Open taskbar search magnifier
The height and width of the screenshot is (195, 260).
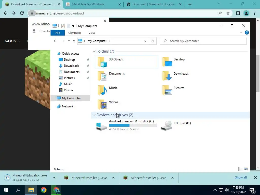pos(18,190)
